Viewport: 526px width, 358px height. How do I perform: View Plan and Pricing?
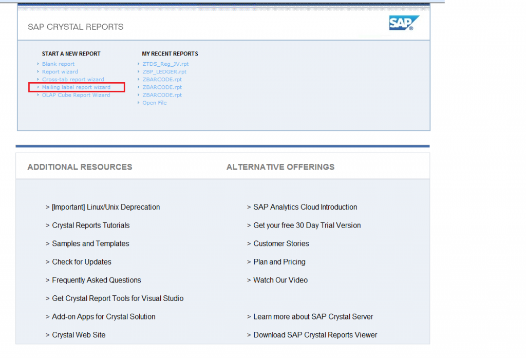point(279,262)
